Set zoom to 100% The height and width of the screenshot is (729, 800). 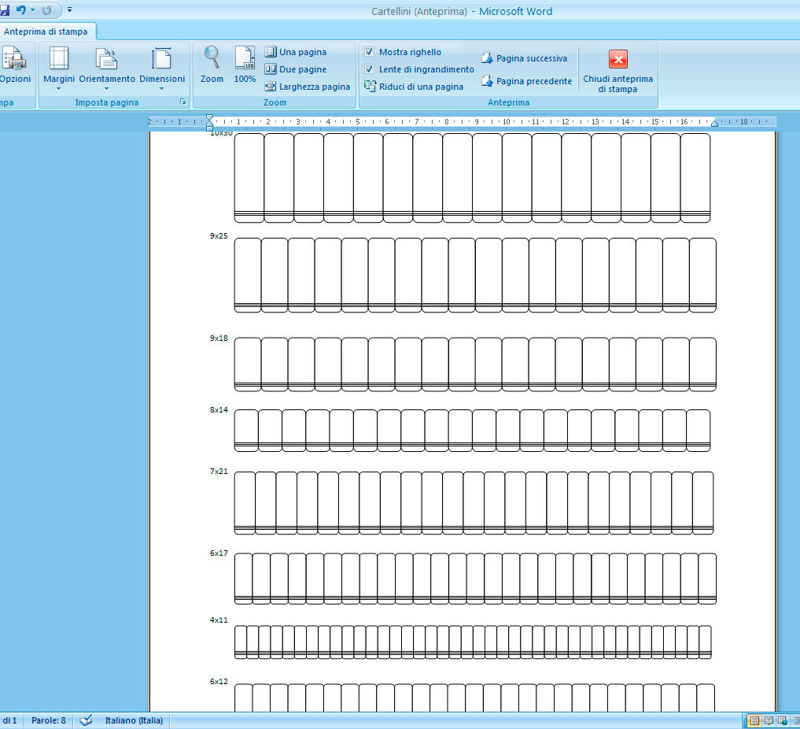point(245,65)
